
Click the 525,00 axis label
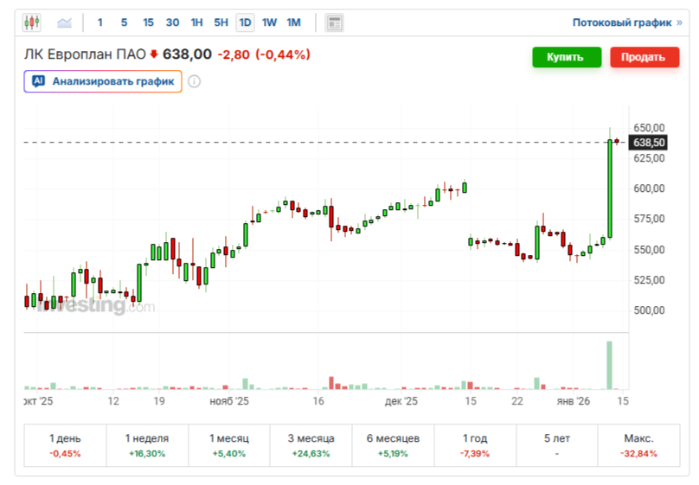(x=649, y=280)
